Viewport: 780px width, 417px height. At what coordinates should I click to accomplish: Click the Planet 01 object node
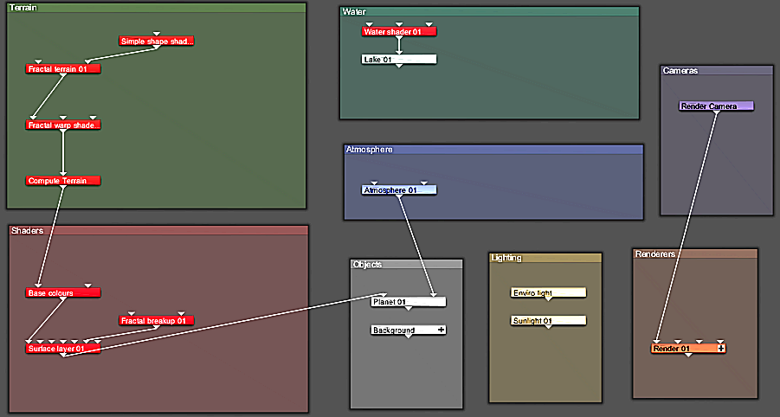(408, 302)
